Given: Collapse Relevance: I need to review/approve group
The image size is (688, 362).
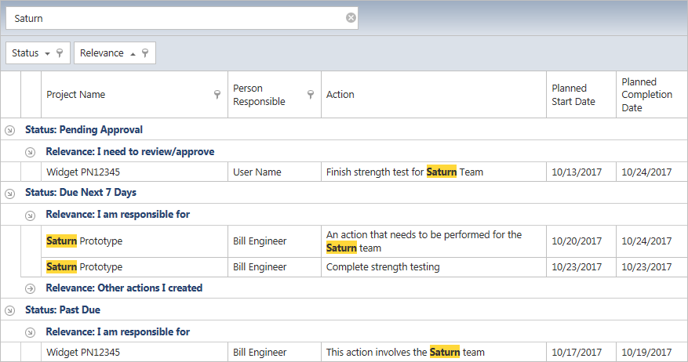Looking at the screenshot, I should click(x=30, y=152).
